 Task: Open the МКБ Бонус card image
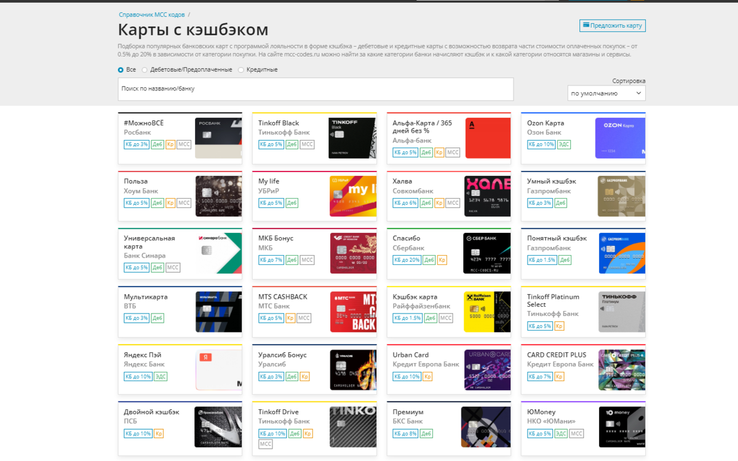pyautogui.click(x=353, y=253)
